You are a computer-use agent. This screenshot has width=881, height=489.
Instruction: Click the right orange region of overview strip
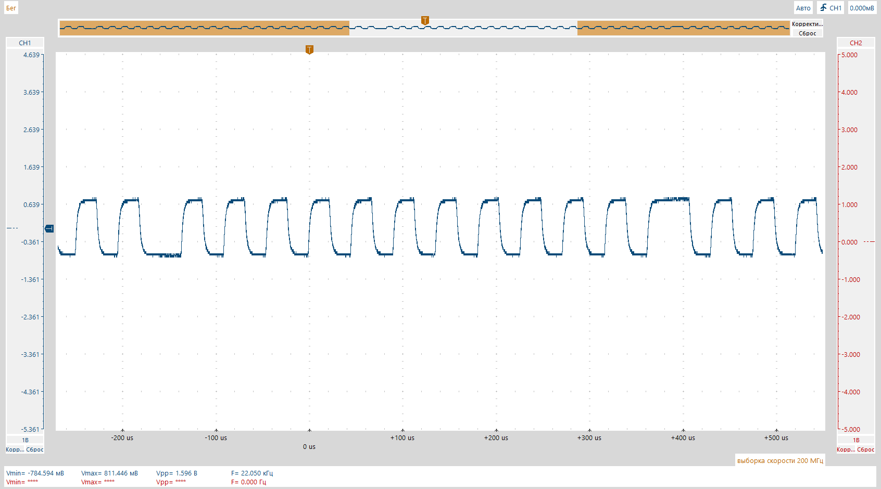tap(683, 28)
